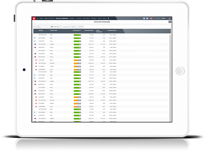
Task: Open the hamburger menu icon beside MAPA
Action: [x=38, y=18]
